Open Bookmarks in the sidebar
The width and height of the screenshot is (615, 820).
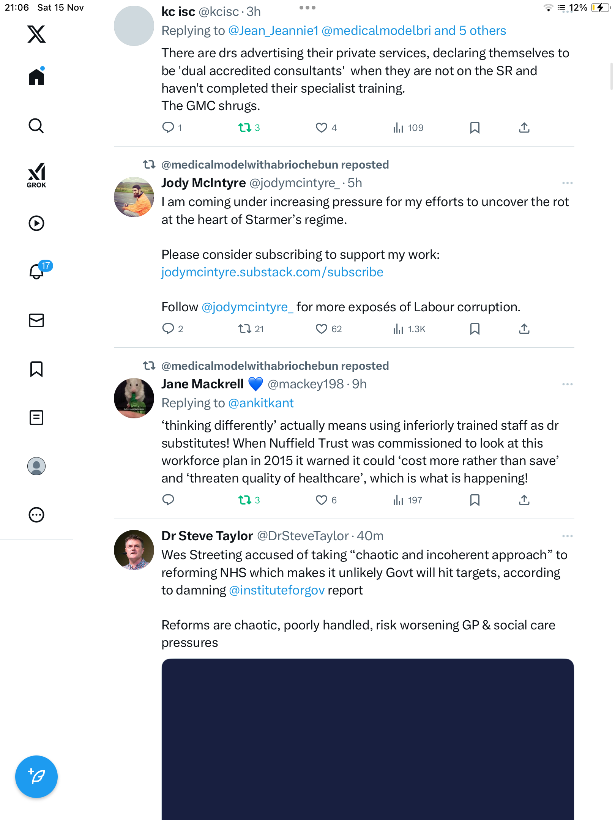36,369
